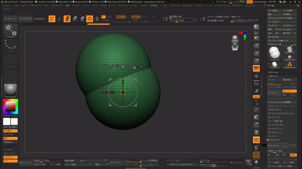Select the large PolySphere tool thumbnail
This screenshot has width=302, height=169.
tap(275, 53)
